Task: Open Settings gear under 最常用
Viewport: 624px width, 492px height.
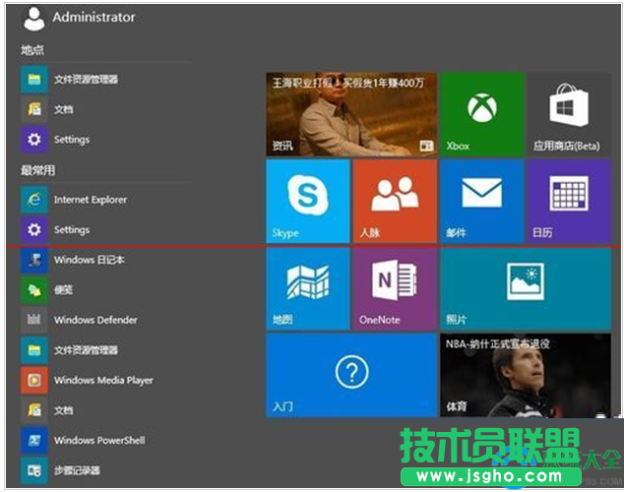Action: (55, 229)
